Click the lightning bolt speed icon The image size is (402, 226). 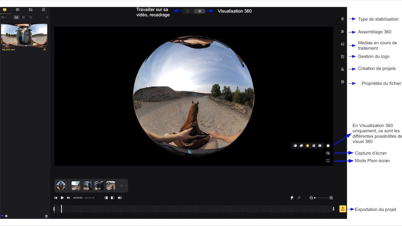(292, 198)
